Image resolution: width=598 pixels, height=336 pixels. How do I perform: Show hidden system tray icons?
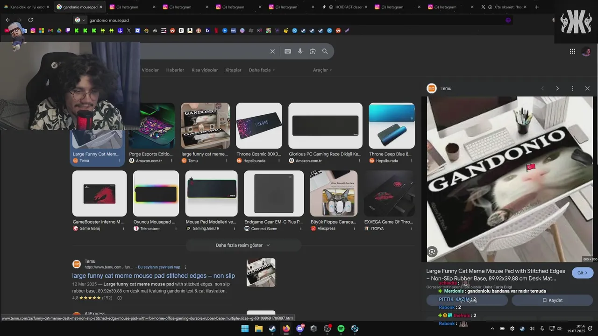tap(492, 329)
